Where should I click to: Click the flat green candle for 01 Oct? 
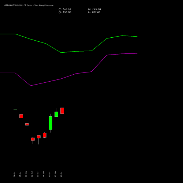point(15,109)
